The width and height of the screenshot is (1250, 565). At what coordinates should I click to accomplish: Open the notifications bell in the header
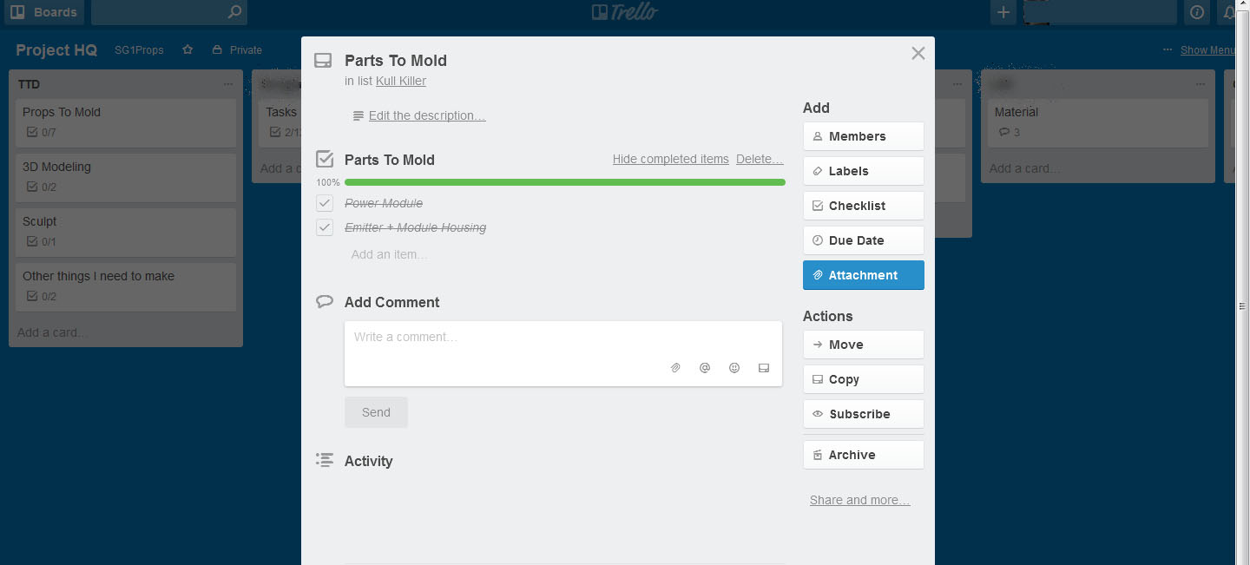point(1227,12)
